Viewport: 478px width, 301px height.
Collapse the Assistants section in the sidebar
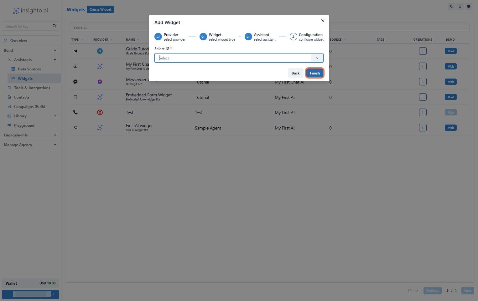[55, 59]
